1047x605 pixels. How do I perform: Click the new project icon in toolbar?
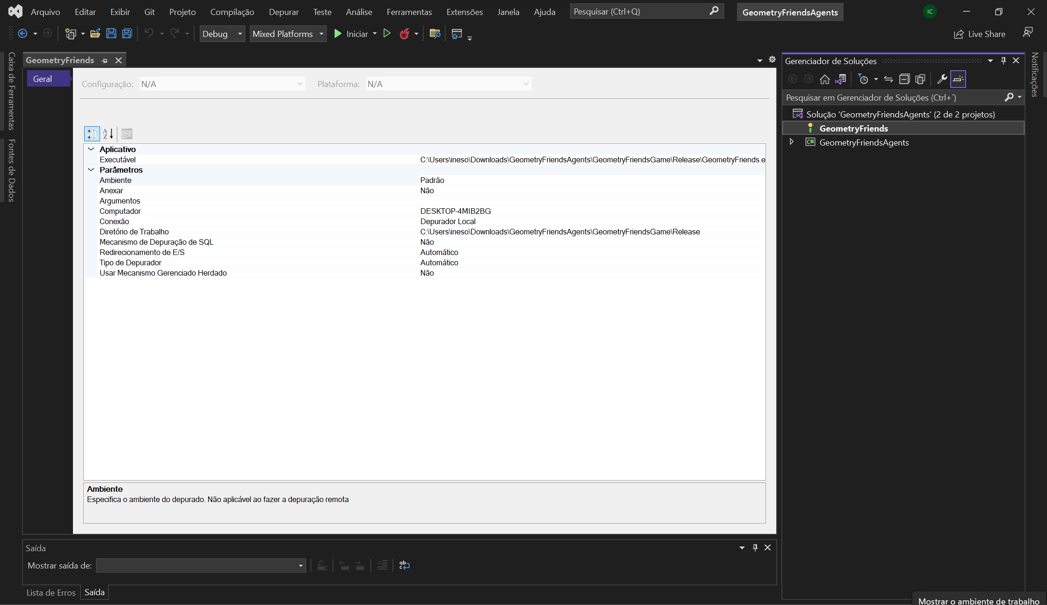pos(71,34)
